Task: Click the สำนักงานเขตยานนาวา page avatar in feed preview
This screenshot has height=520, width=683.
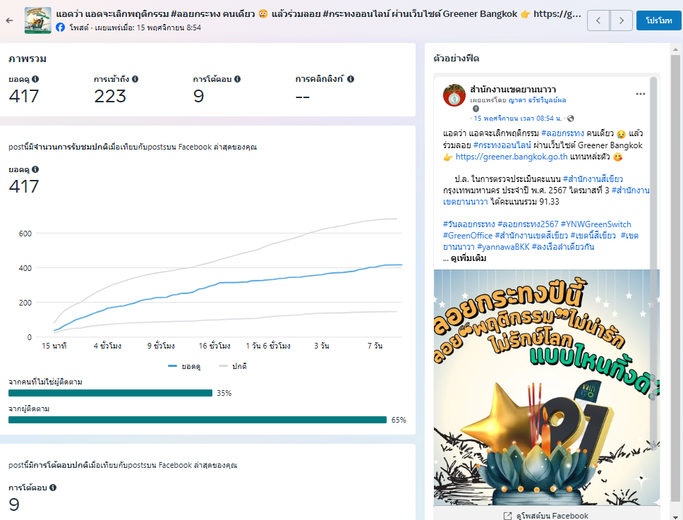Action: (453, 95)
